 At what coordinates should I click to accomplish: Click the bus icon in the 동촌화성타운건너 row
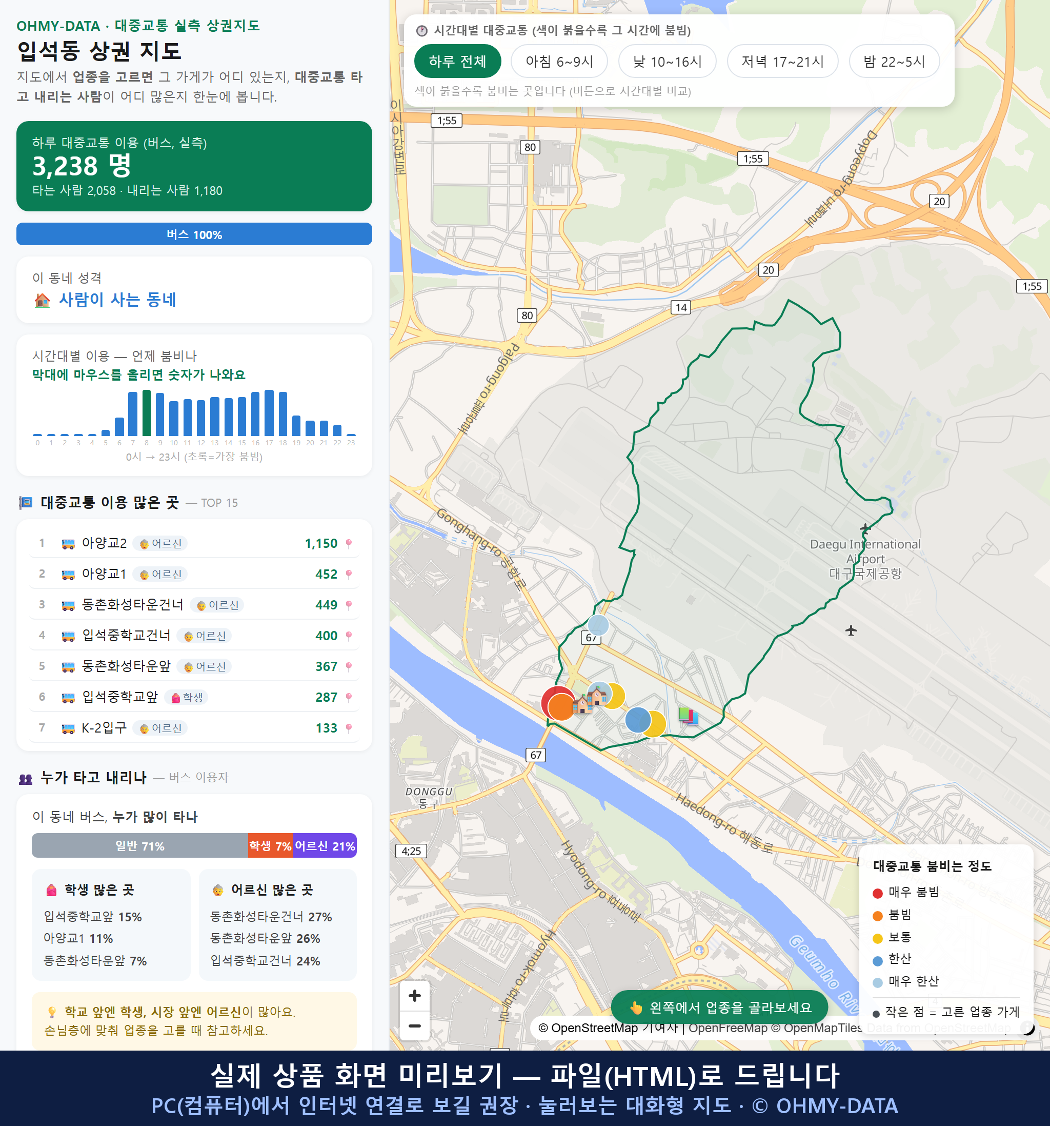pos(68,605)
